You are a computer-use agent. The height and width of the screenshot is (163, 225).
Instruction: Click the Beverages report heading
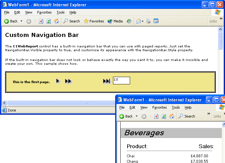pos(144,133)
